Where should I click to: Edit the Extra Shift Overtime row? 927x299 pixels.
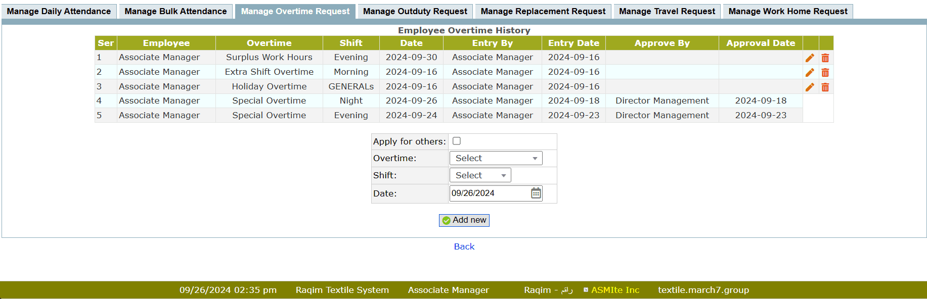(810, 73)
